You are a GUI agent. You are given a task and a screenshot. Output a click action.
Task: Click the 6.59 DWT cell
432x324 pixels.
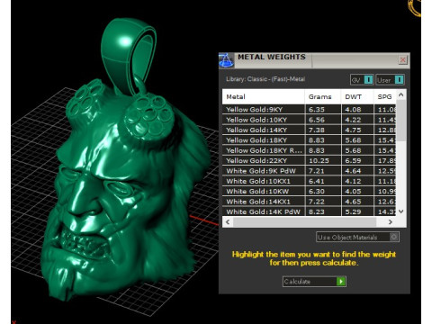(x=357, y=160)
